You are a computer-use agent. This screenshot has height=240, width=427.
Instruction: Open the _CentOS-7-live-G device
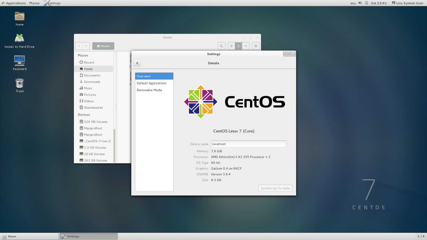pos(93,141)
